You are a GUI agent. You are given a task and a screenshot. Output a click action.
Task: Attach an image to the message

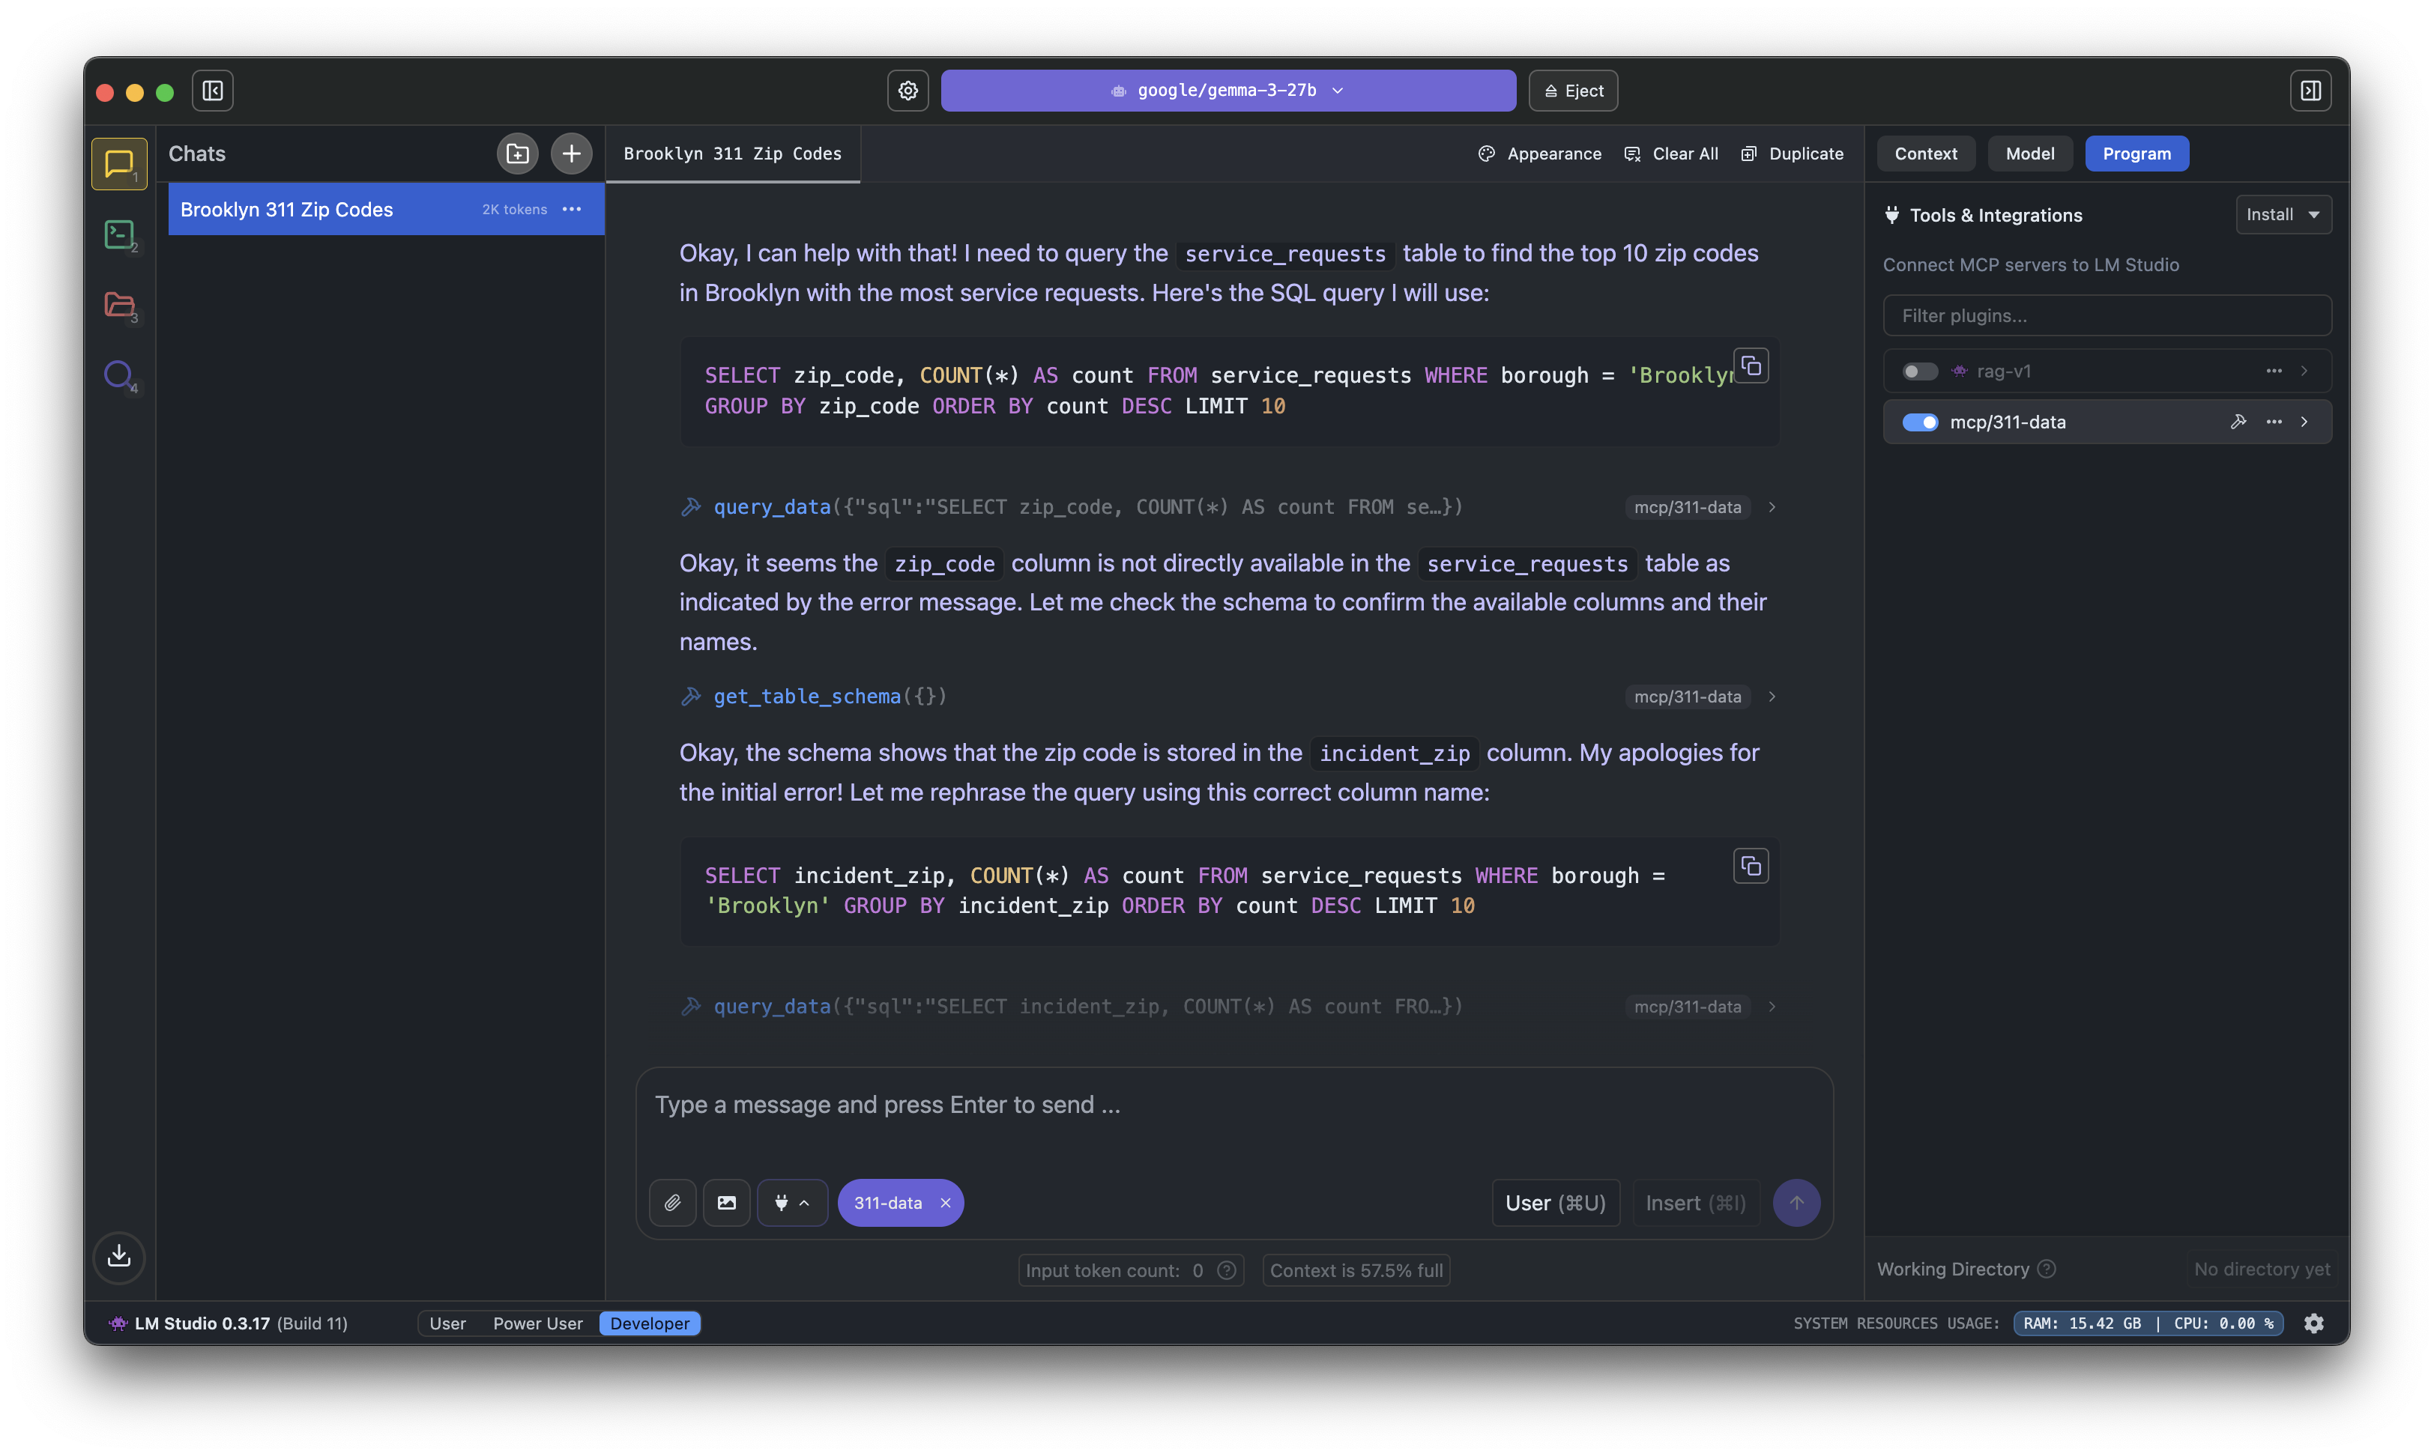click(726, 1203)
